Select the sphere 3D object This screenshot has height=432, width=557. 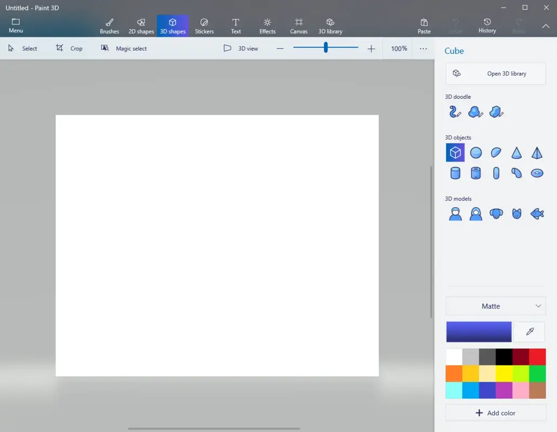click(475, 152)
